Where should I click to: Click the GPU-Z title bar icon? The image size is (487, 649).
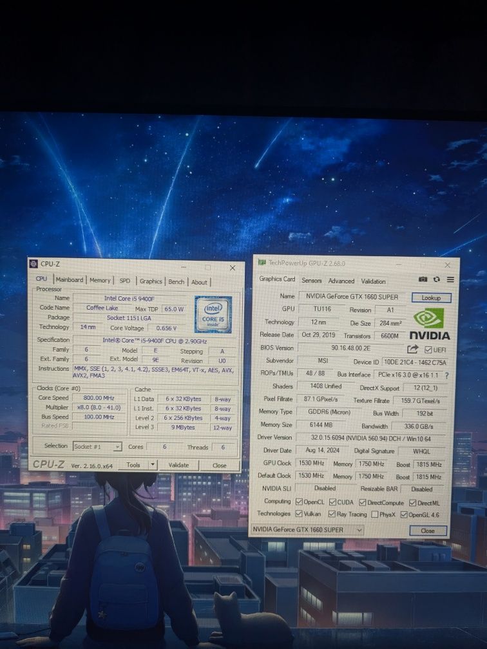point(262,262)
